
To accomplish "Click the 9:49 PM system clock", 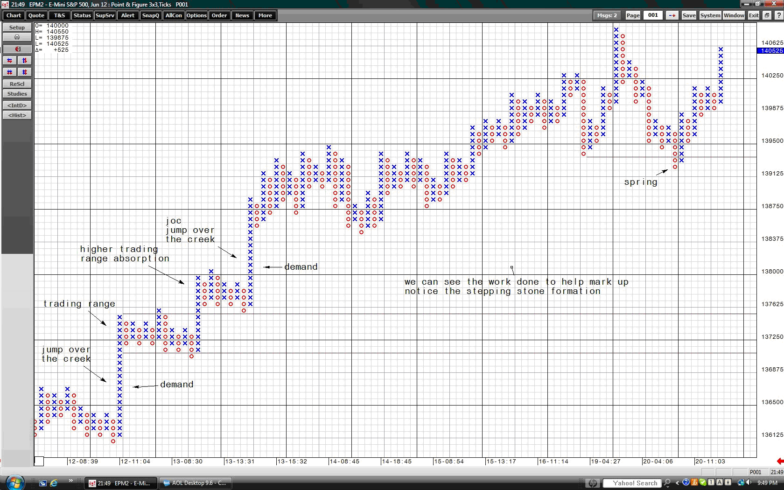I will (x=767, y=483).
